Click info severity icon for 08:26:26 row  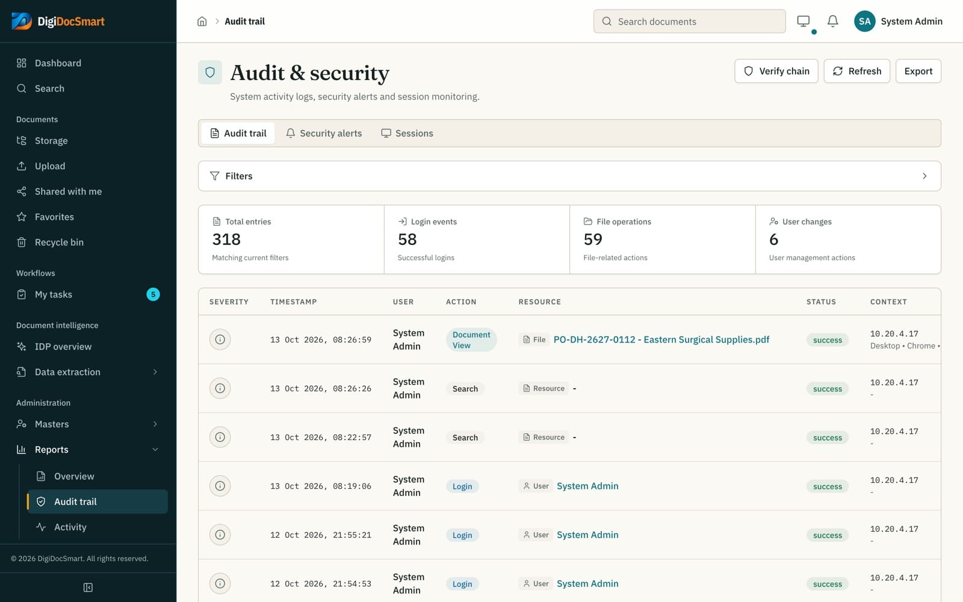[220, 388]
